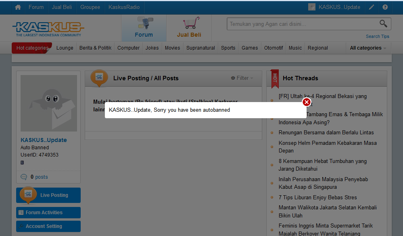Select the Games category
Screen dimensions: 403x236
click(250, 48)
